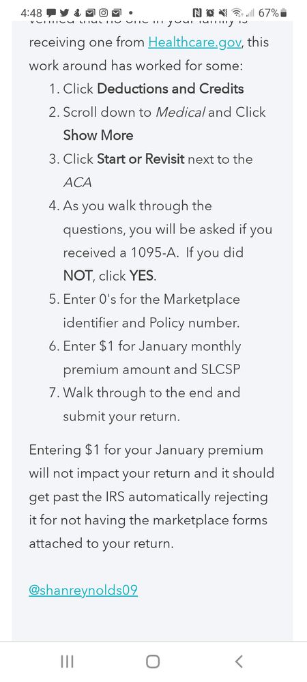Open recent apps with three-bar button

pos(67,662)
